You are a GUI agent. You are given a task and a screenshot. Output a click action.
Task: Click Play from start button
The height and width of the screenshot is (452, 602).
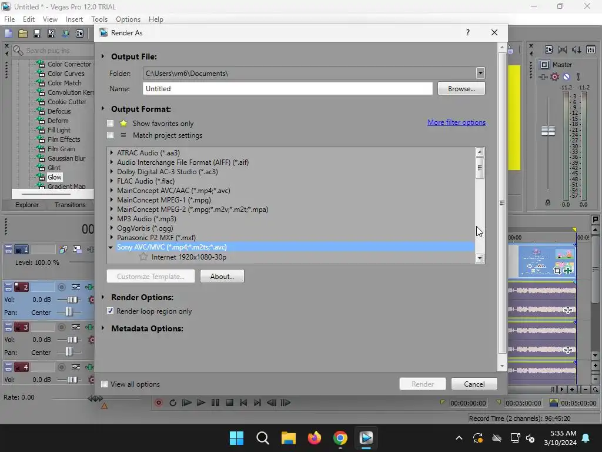[x=186, y=403]
